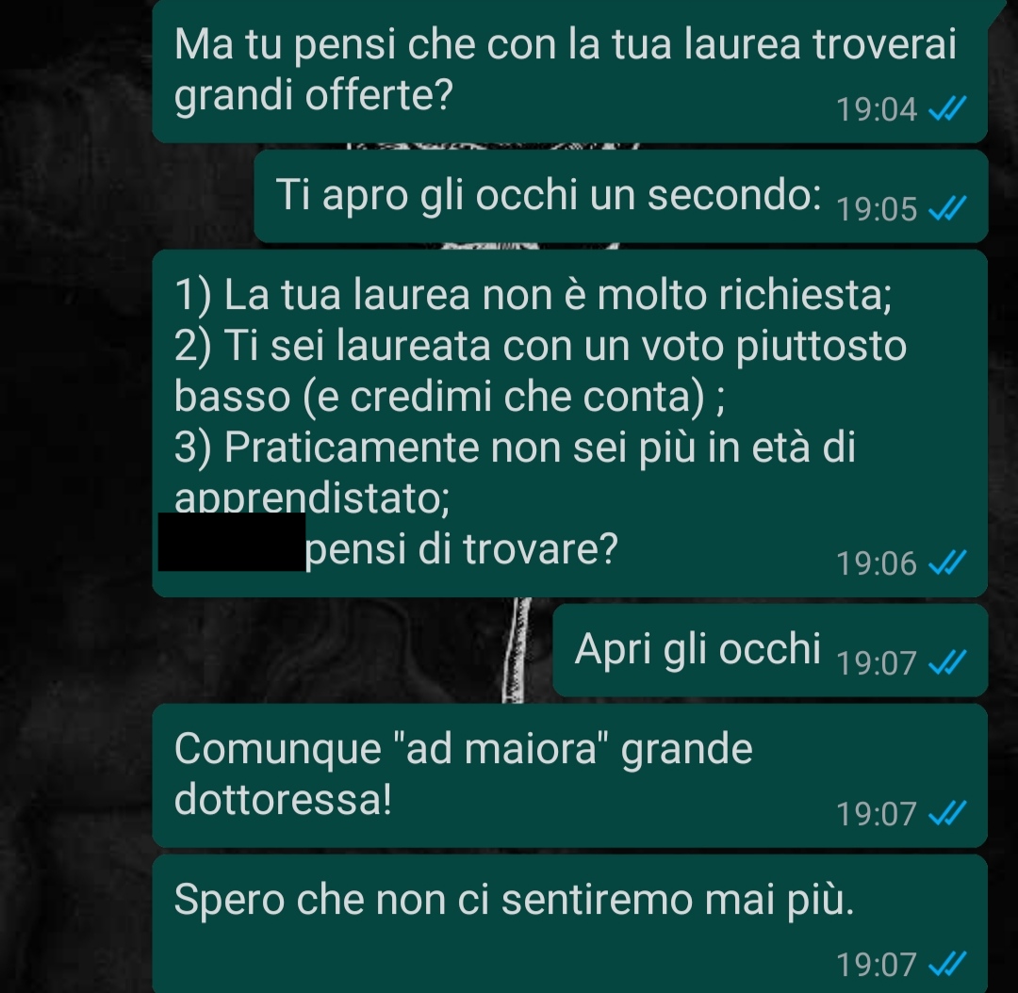Viewport: 1018px width, 993px height.
Task: Tap the 'Apri gli occhi' message bubble
Action: click(x=770, y=650)
